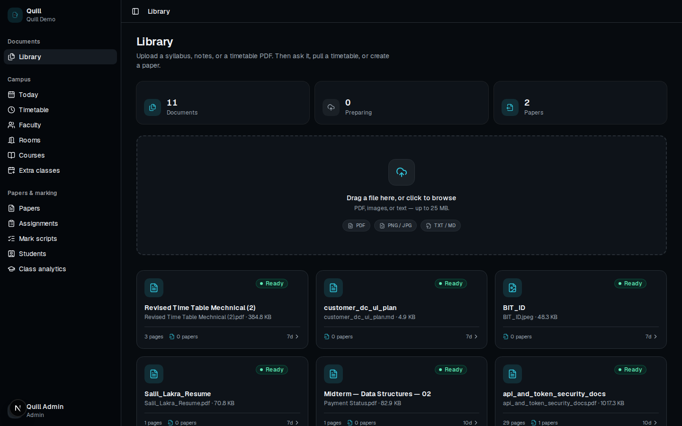
Task: Expand the Midterm Data Structures card chevron
Action: click(x=476, y=423)
